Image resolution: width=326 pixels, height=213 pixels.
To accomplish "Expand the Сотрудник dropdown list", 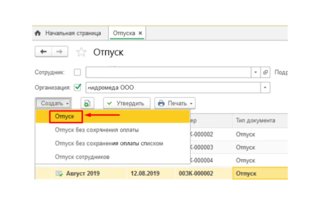I will click(x=255, y=72).
